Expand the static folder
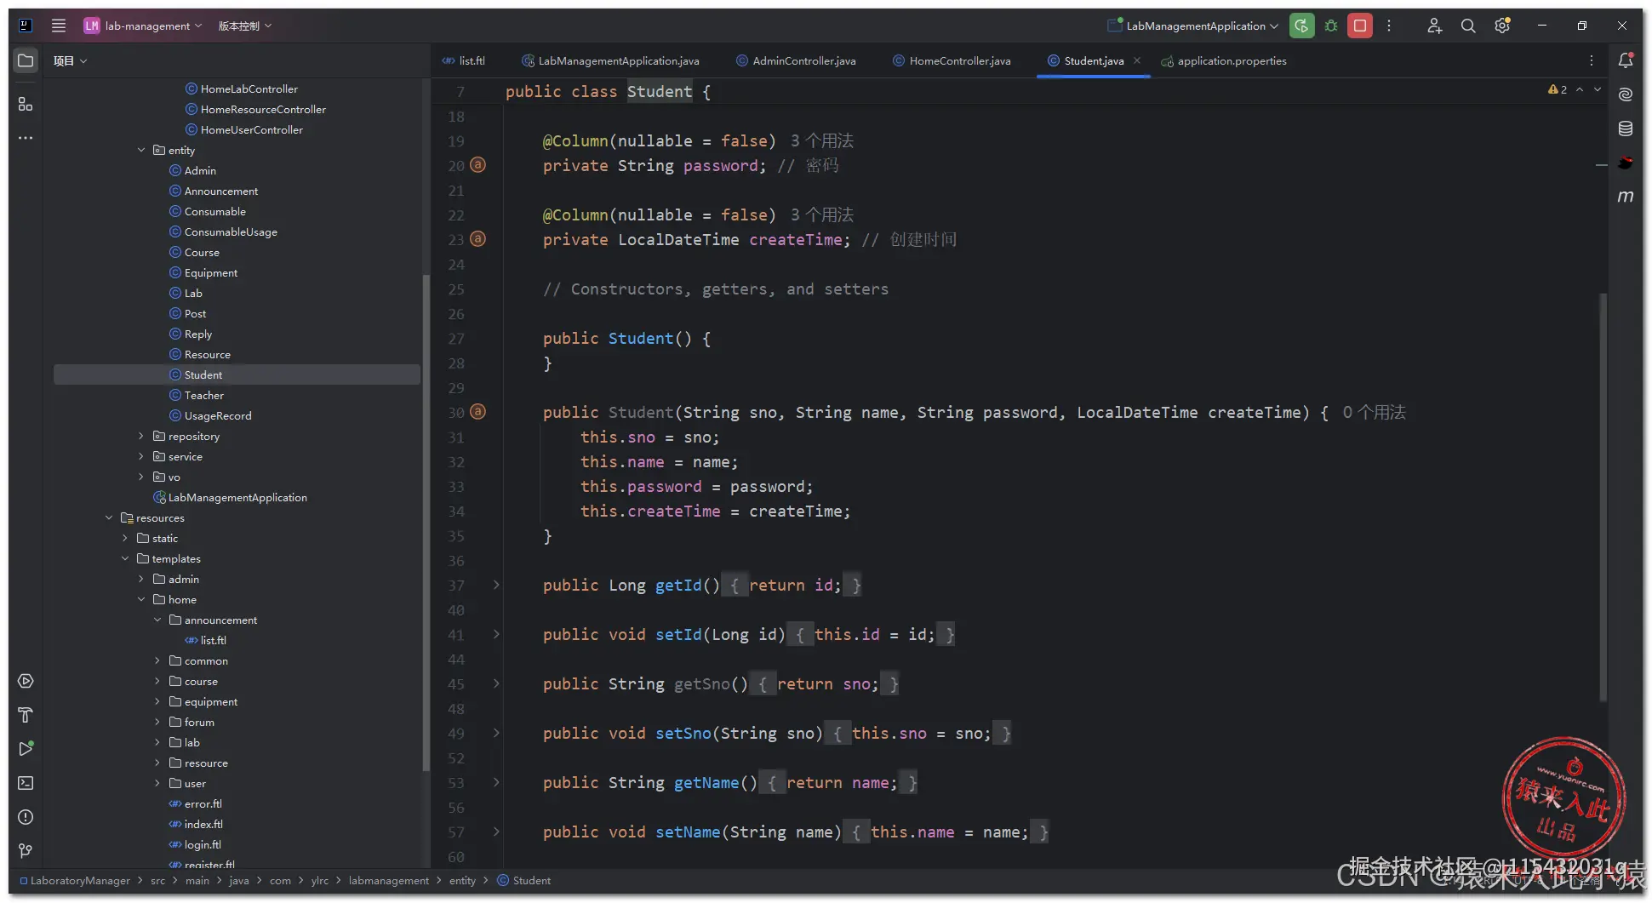Image resolution: width=1652 pixels, height=903 pixels. click(125, 538)
